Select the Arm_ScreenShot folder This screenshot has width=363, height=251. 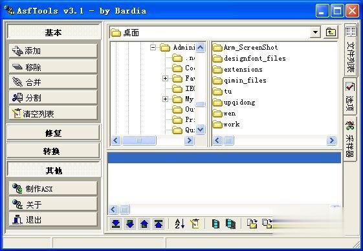(x=245, y=48)
